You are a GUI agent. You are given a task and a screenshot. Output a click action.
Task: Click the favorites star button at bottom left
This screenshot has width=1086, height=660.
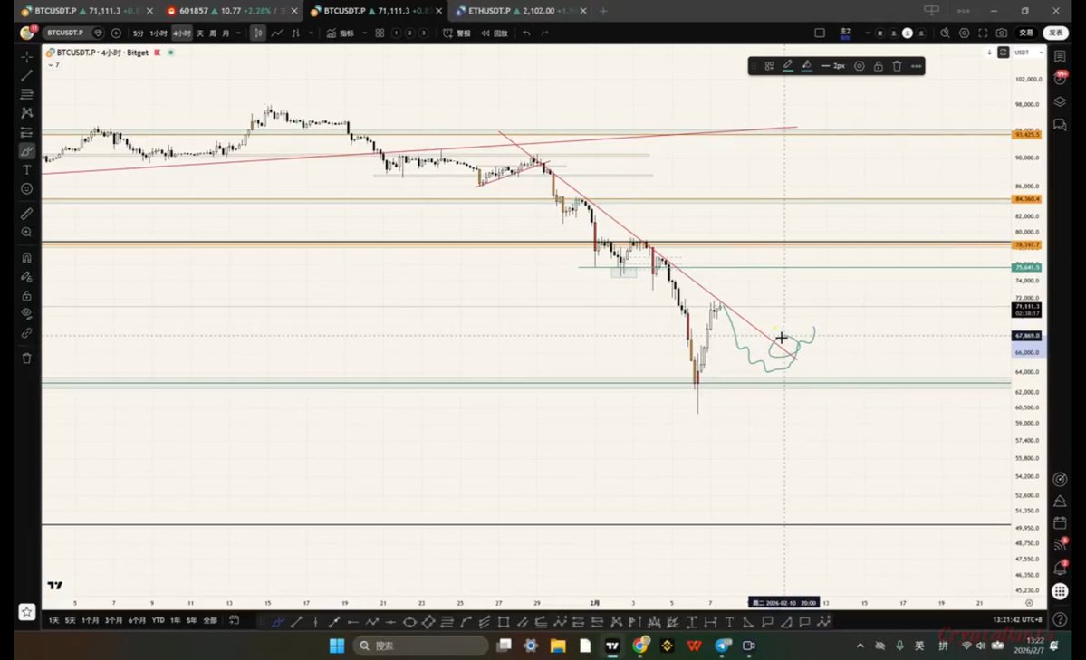(26, 612)
